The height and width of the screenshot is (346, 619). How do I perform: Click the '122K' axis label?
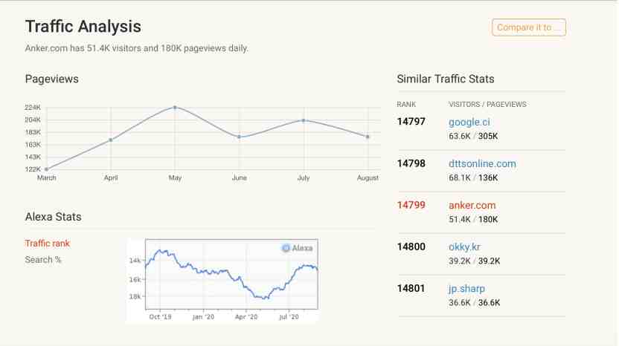pos(33,169)
